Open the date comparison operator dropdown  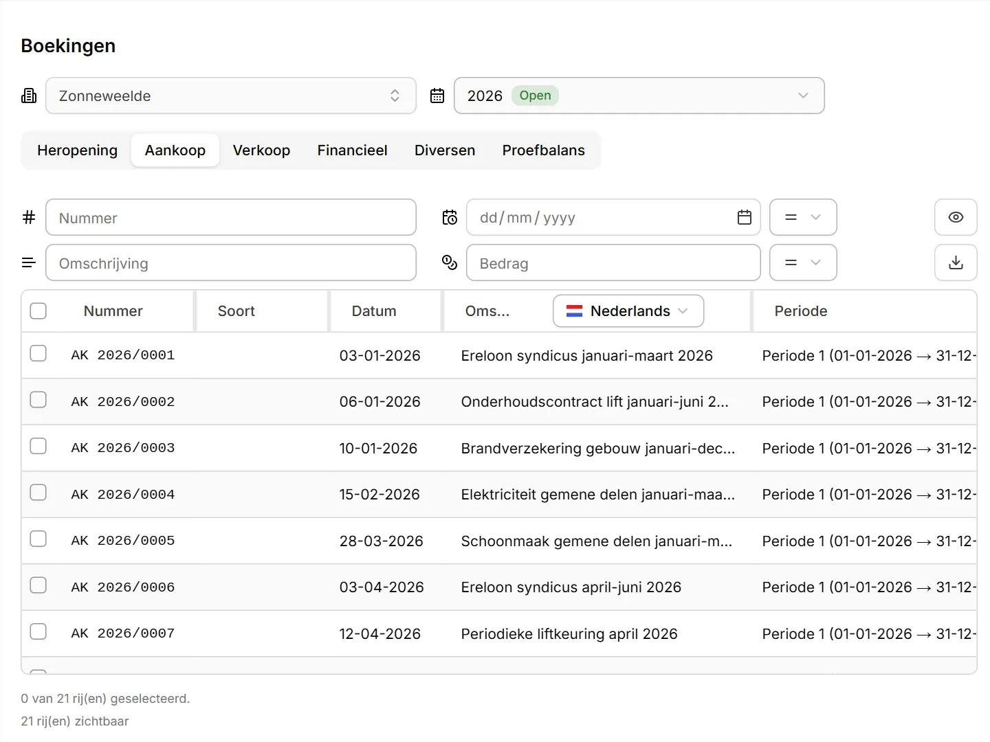click(x=803, y=217)
